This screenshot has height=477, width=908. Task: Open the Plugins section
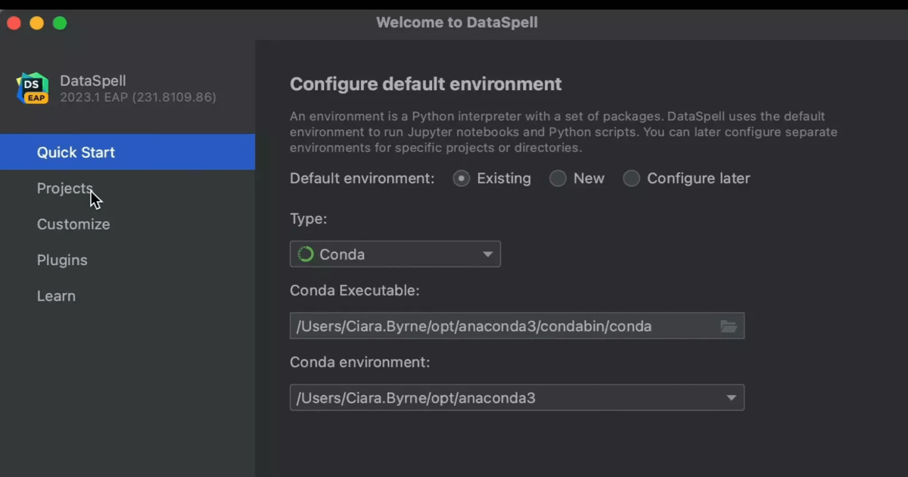pyautogui.click(x=62, y=260)
